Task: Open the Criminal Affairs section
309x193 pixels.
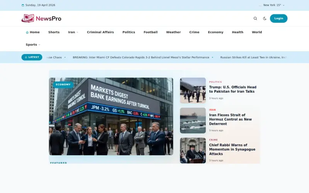Action: pos(100,32)
